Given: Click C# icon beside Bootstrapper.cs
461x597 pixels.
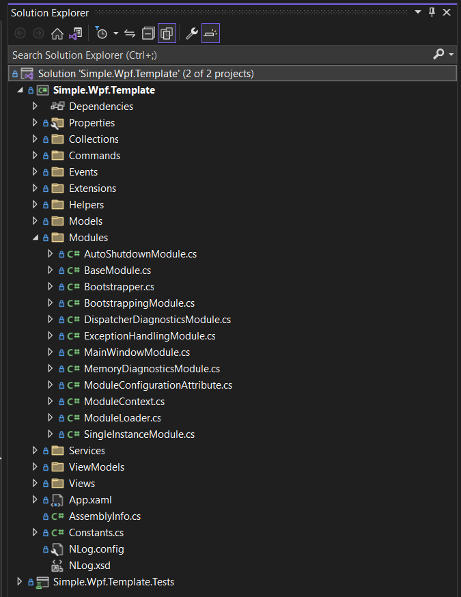Looking at the screenshot, I should coord(74,287).
